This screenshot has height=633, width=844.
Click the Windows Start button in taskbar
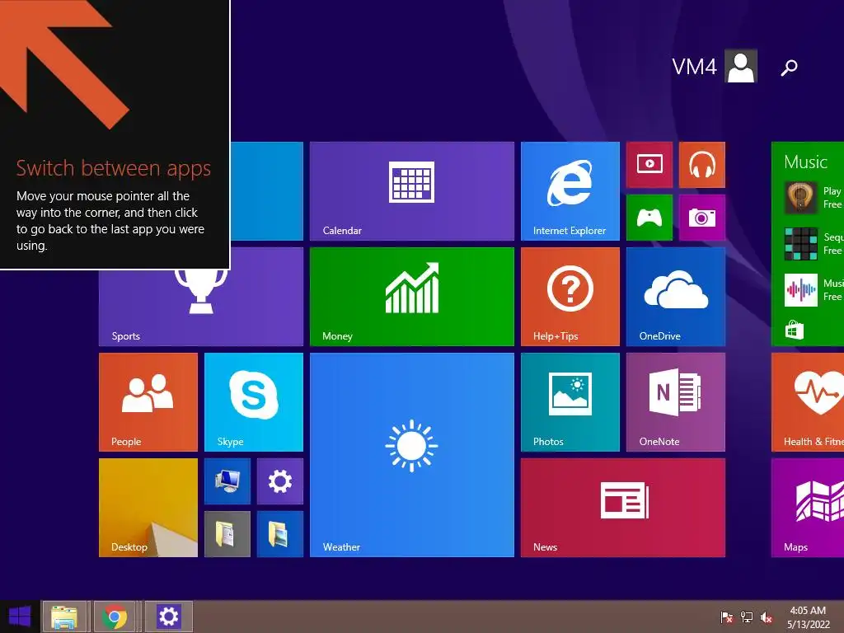(20, 617)
